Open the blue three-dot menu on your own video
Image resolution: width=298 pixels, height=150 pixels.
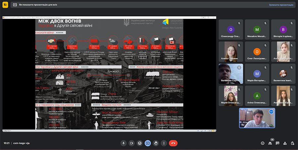tap(271, 112)
